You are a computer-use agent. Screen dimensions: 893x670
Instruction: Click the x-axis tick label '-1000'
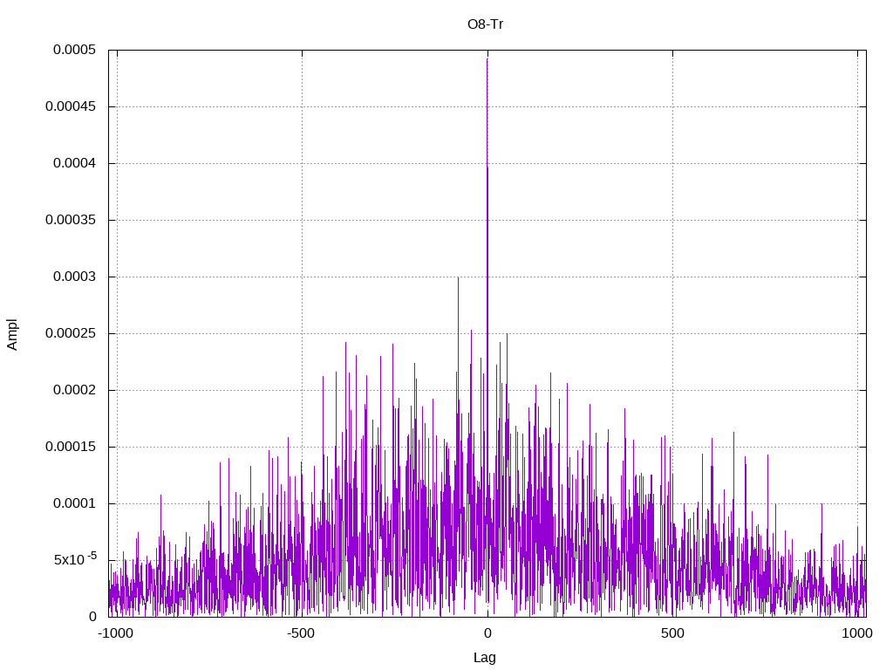click(116, 633)
